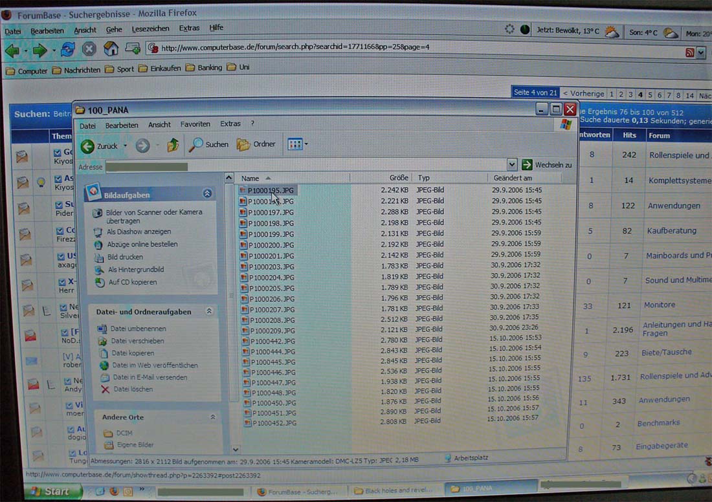The height and width of the screenshot is (502, 712).
Task: Click Wechseln zu go button
Action: click(547, 165)
